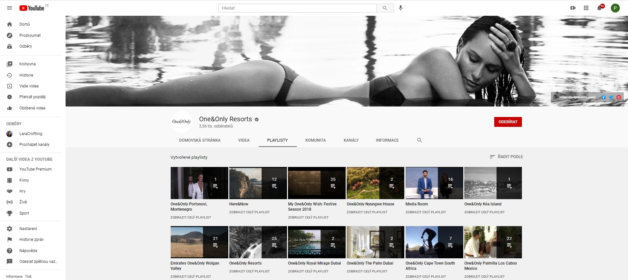Open Prozkoumat in the sidebar
The height and width of the screenshot is (280, 628).
(x=31, y=35)
